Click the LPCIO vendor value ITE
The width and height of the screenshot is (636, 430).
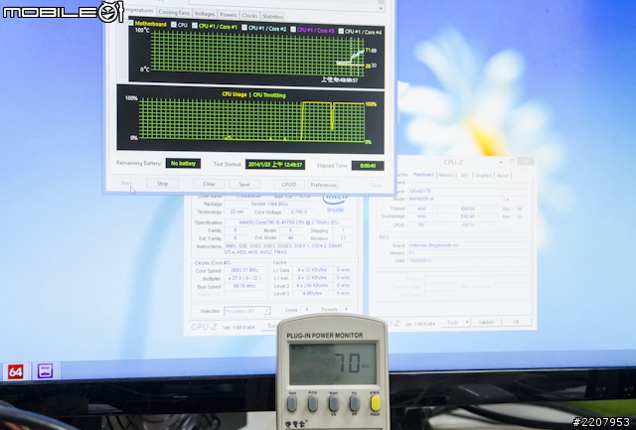[x=421, y=224]
